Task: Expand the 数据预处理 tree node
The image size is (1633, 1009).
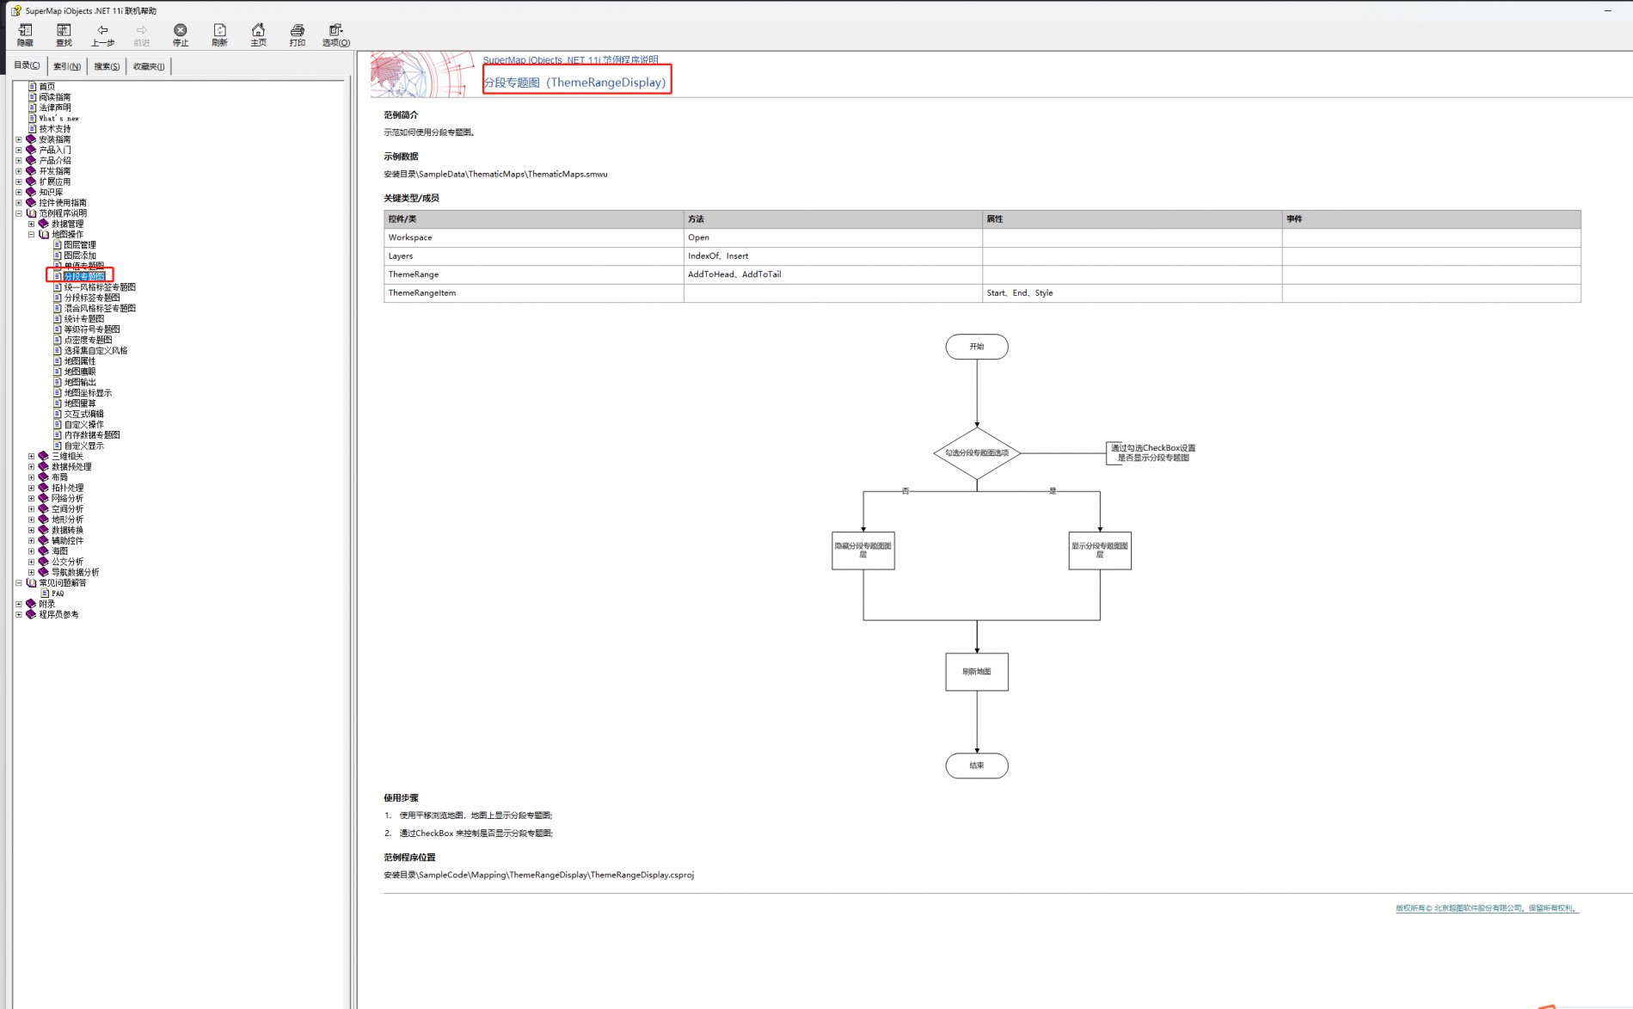Action: click(x=32, y=467)
